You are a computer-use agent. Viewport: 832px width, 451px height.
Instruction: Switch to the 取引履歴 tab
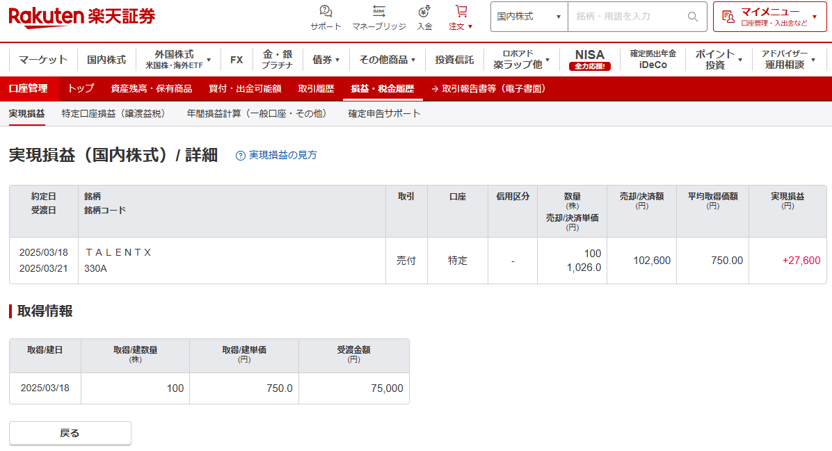tap(316, 89)
